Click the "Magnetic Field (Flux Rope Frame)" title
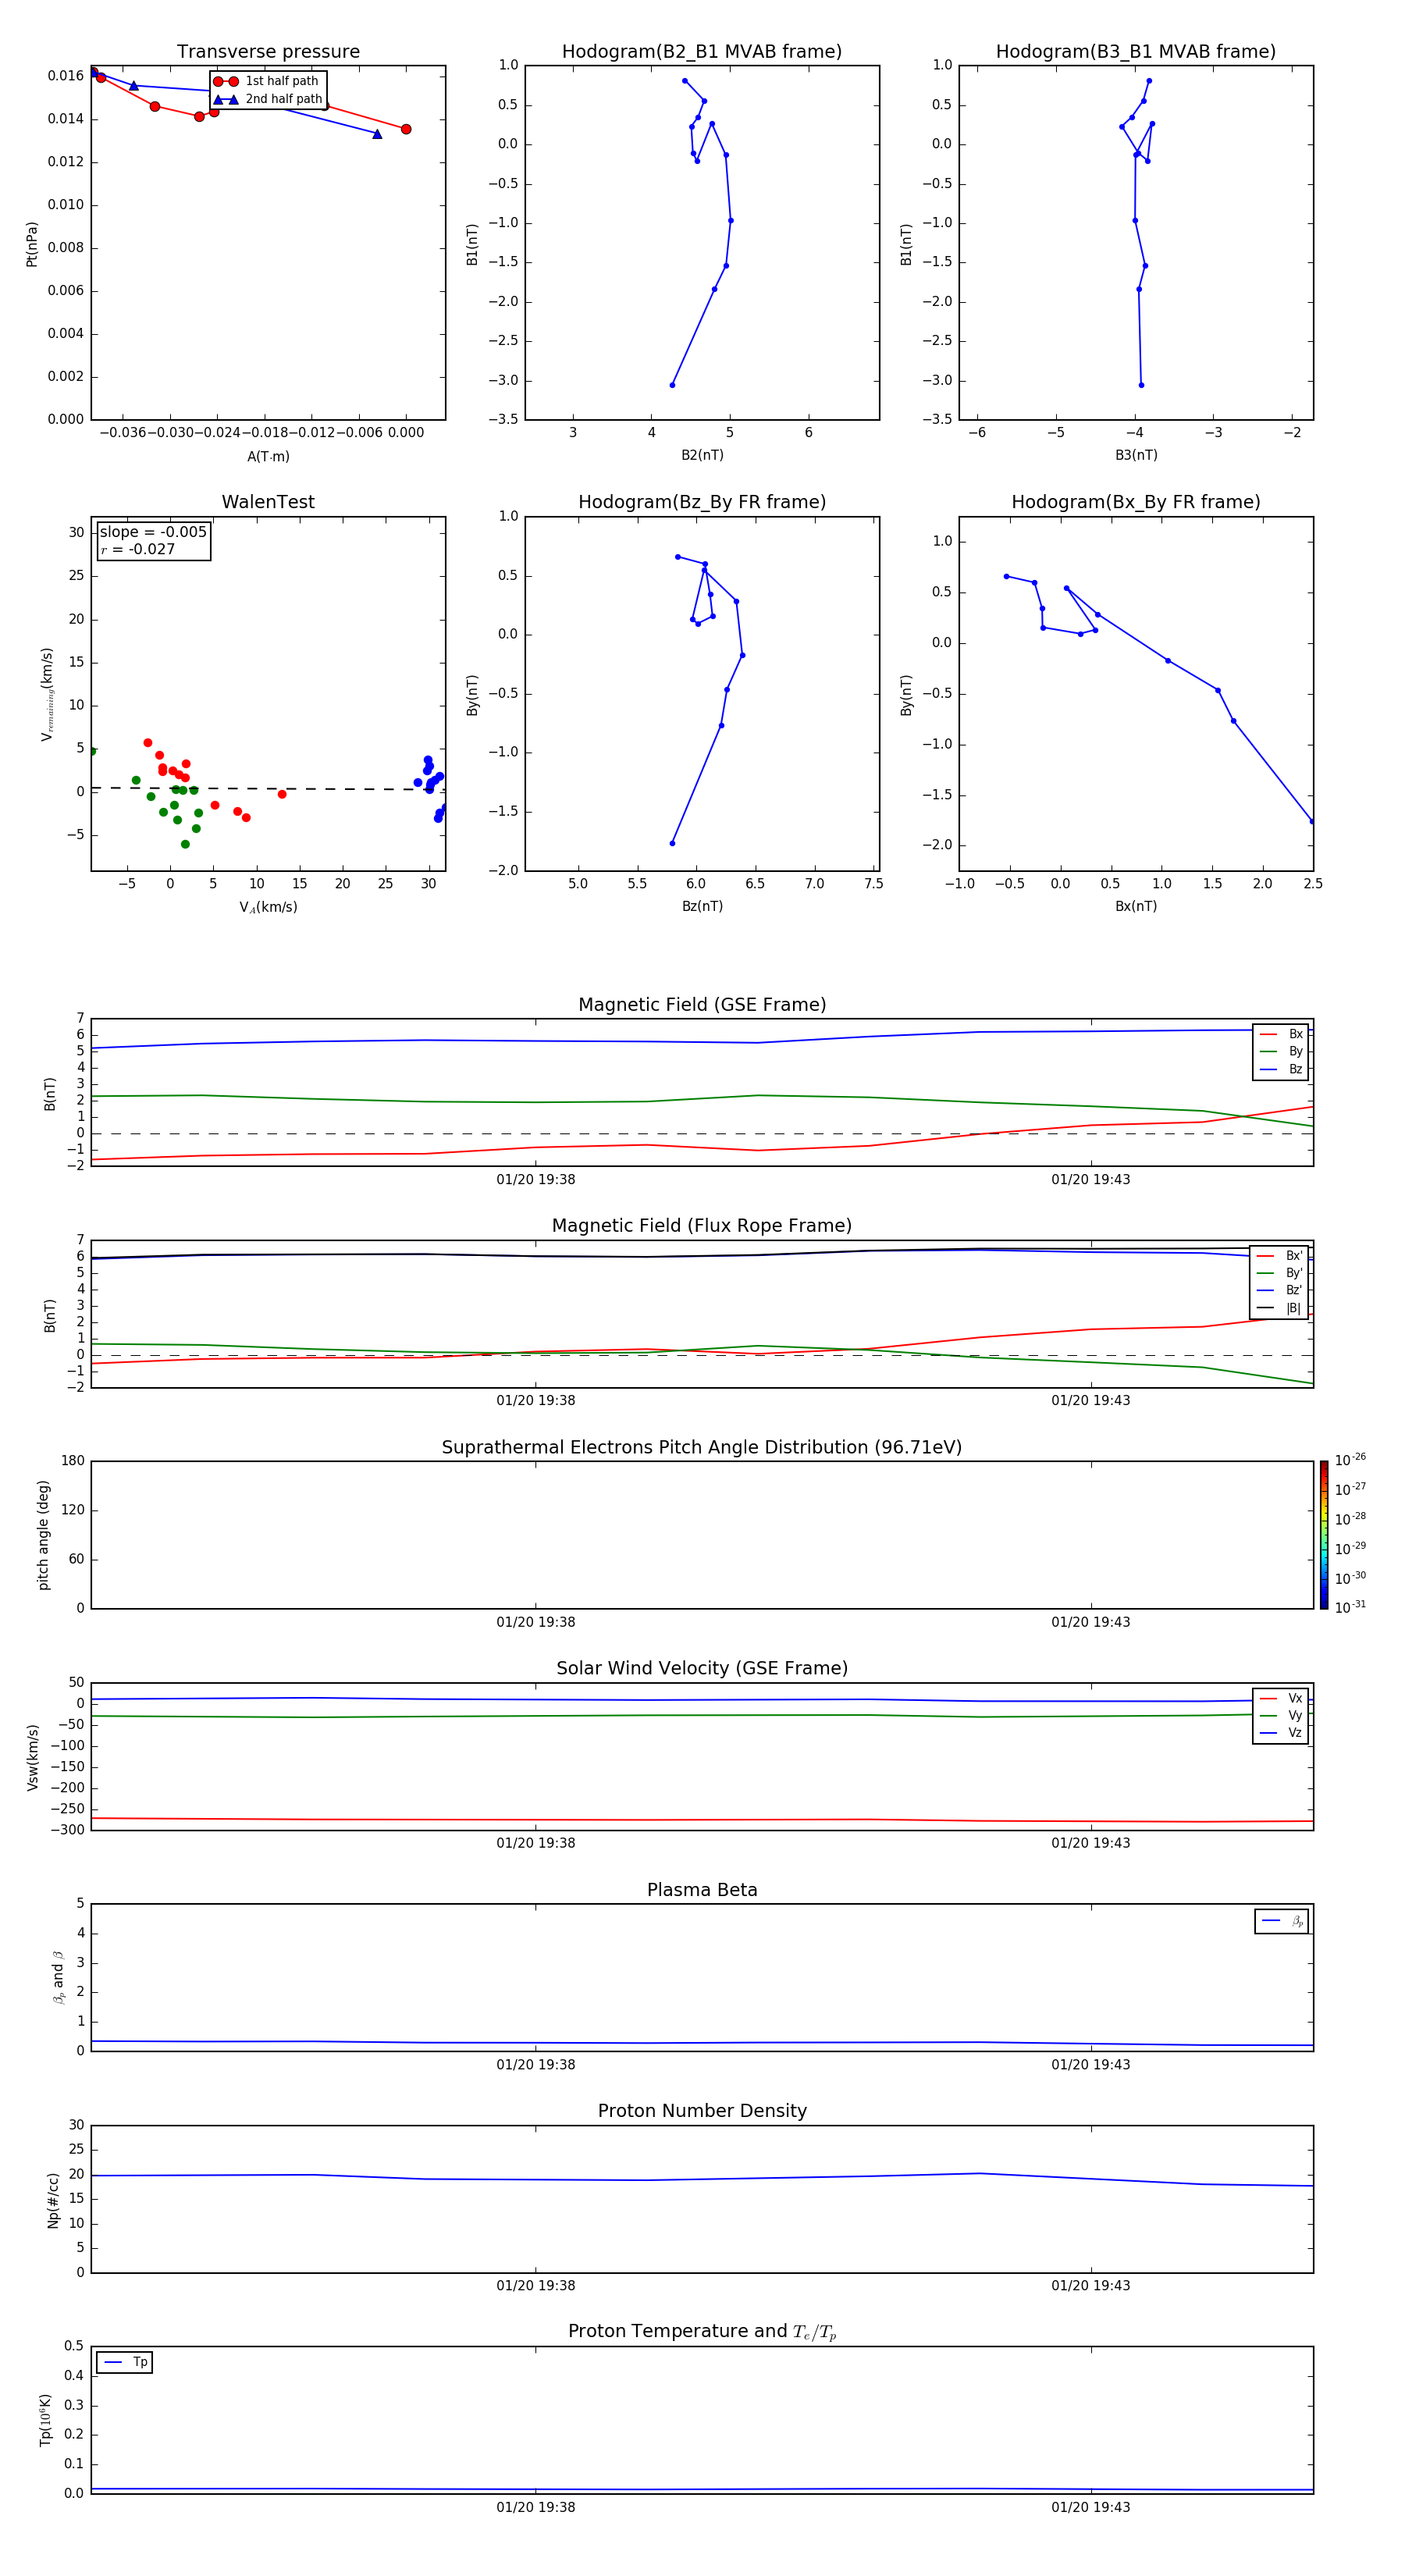Screen dimensions: 1405x2576 702,1226
